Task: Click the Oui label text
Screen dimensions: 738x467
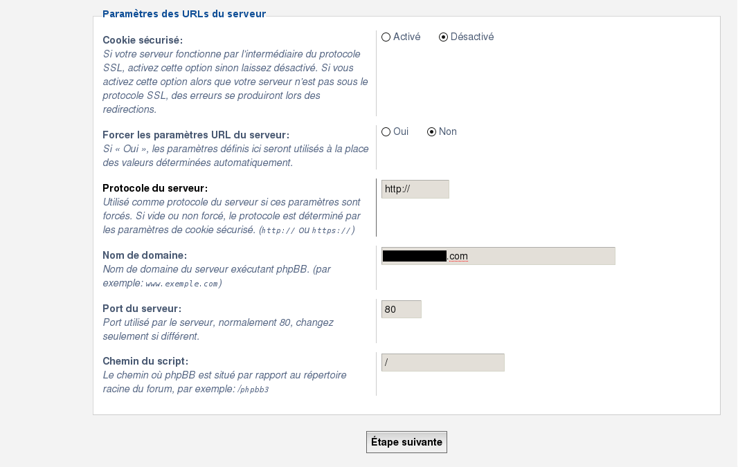Action: pos(401,131)
